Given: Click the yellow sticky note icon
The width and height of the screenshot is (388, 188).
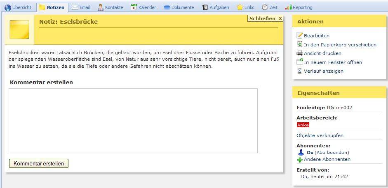Looking at the screenshot, I should pos(19,30).
